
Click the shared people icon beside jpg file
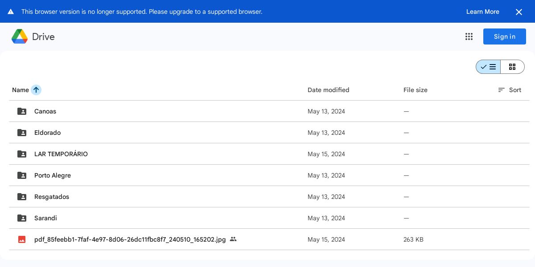click(x=233, y=239)
